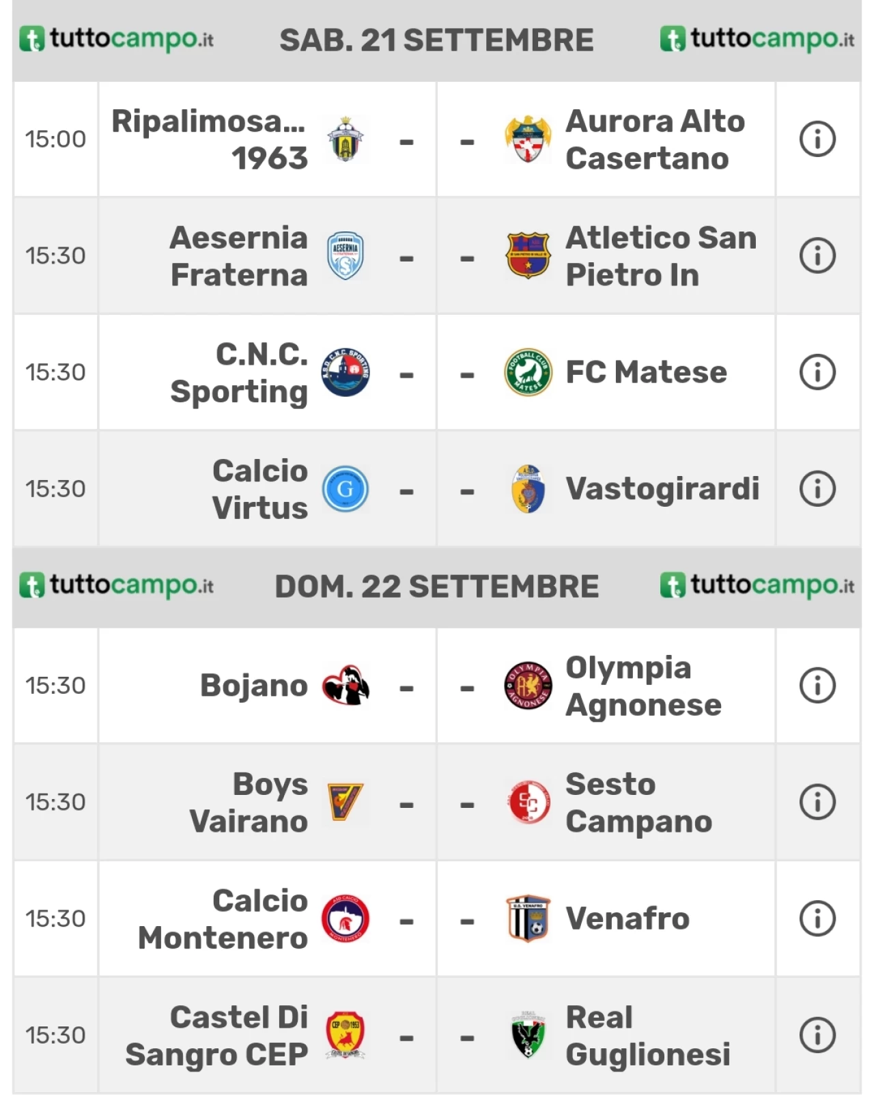Show details icon for C.N.C. Sporting match

tap(817, 372)
